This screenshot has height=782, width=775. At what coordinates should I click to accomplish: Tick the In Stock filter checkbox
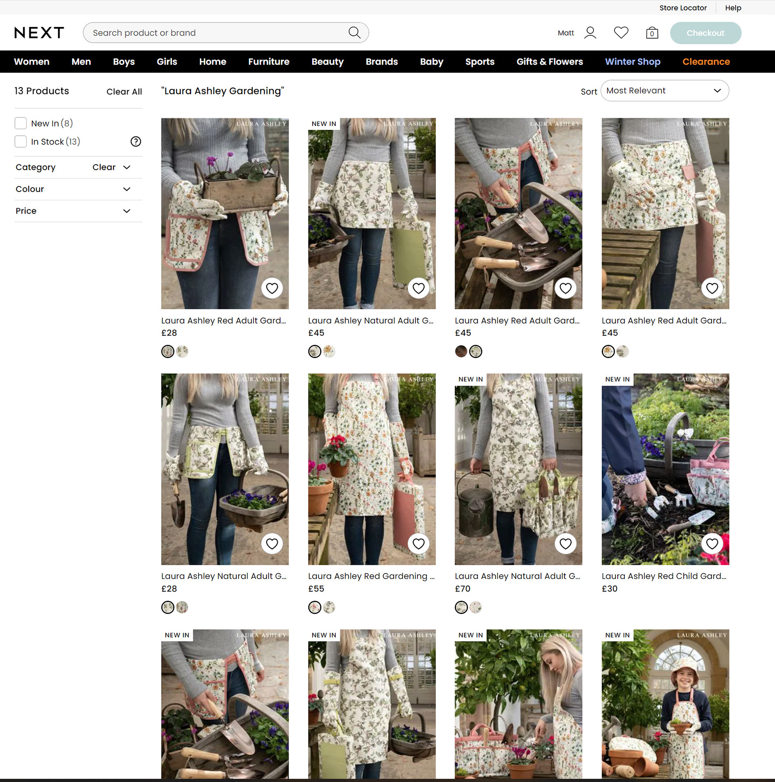[21, 141]
